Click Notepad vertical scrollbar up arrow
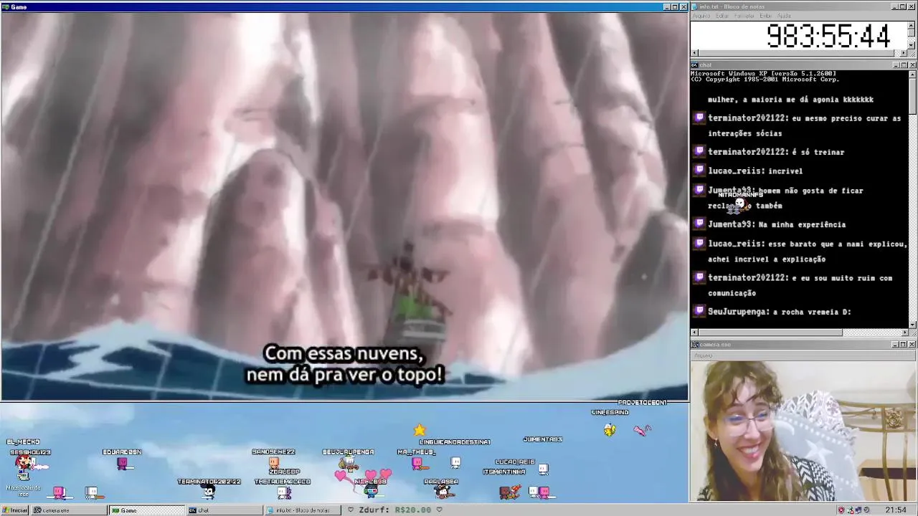 click(912, 25)
